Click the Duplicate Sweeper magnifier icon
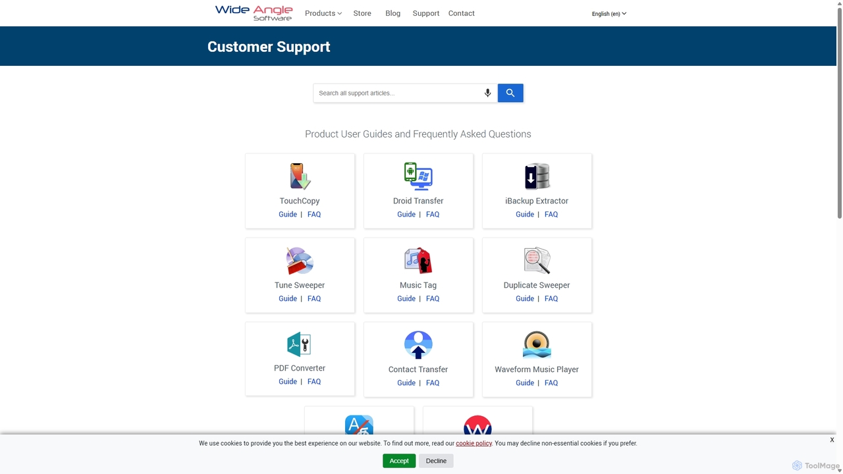Image resolution: width=843 pixels, height=474 pixels. pyautogui.click(x=537, y=261)
